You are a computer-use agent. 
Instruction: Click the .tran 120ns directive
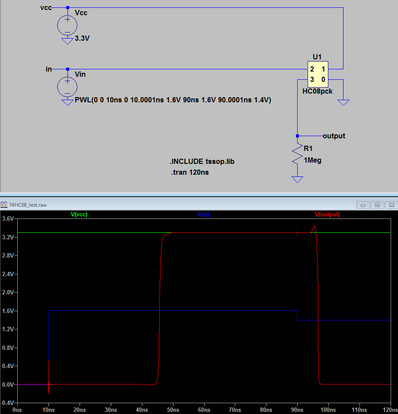(189, 173)
